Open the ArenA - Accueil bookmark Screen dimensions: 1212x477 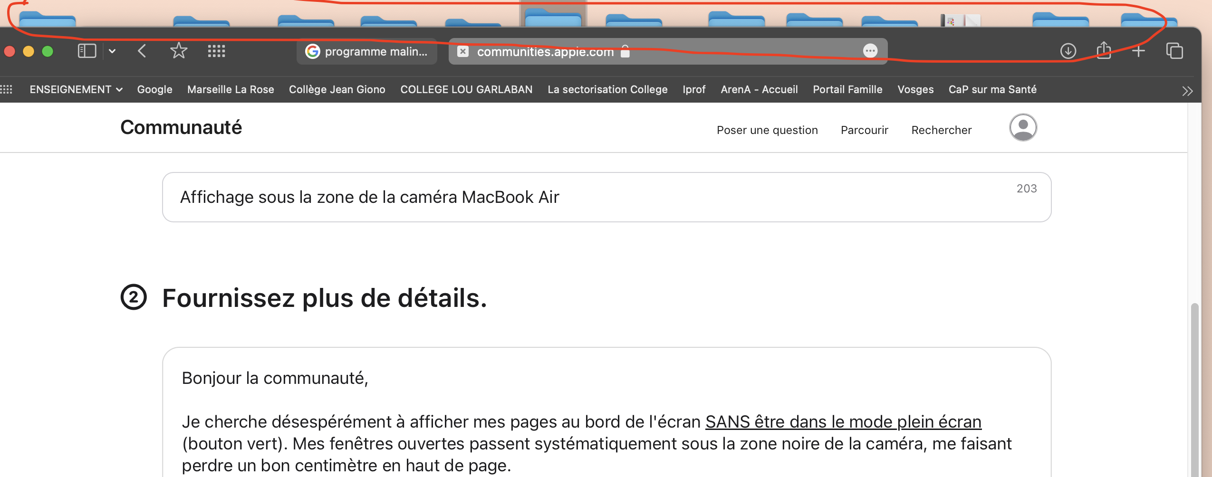pyautogui.click(x=759, y=89)
